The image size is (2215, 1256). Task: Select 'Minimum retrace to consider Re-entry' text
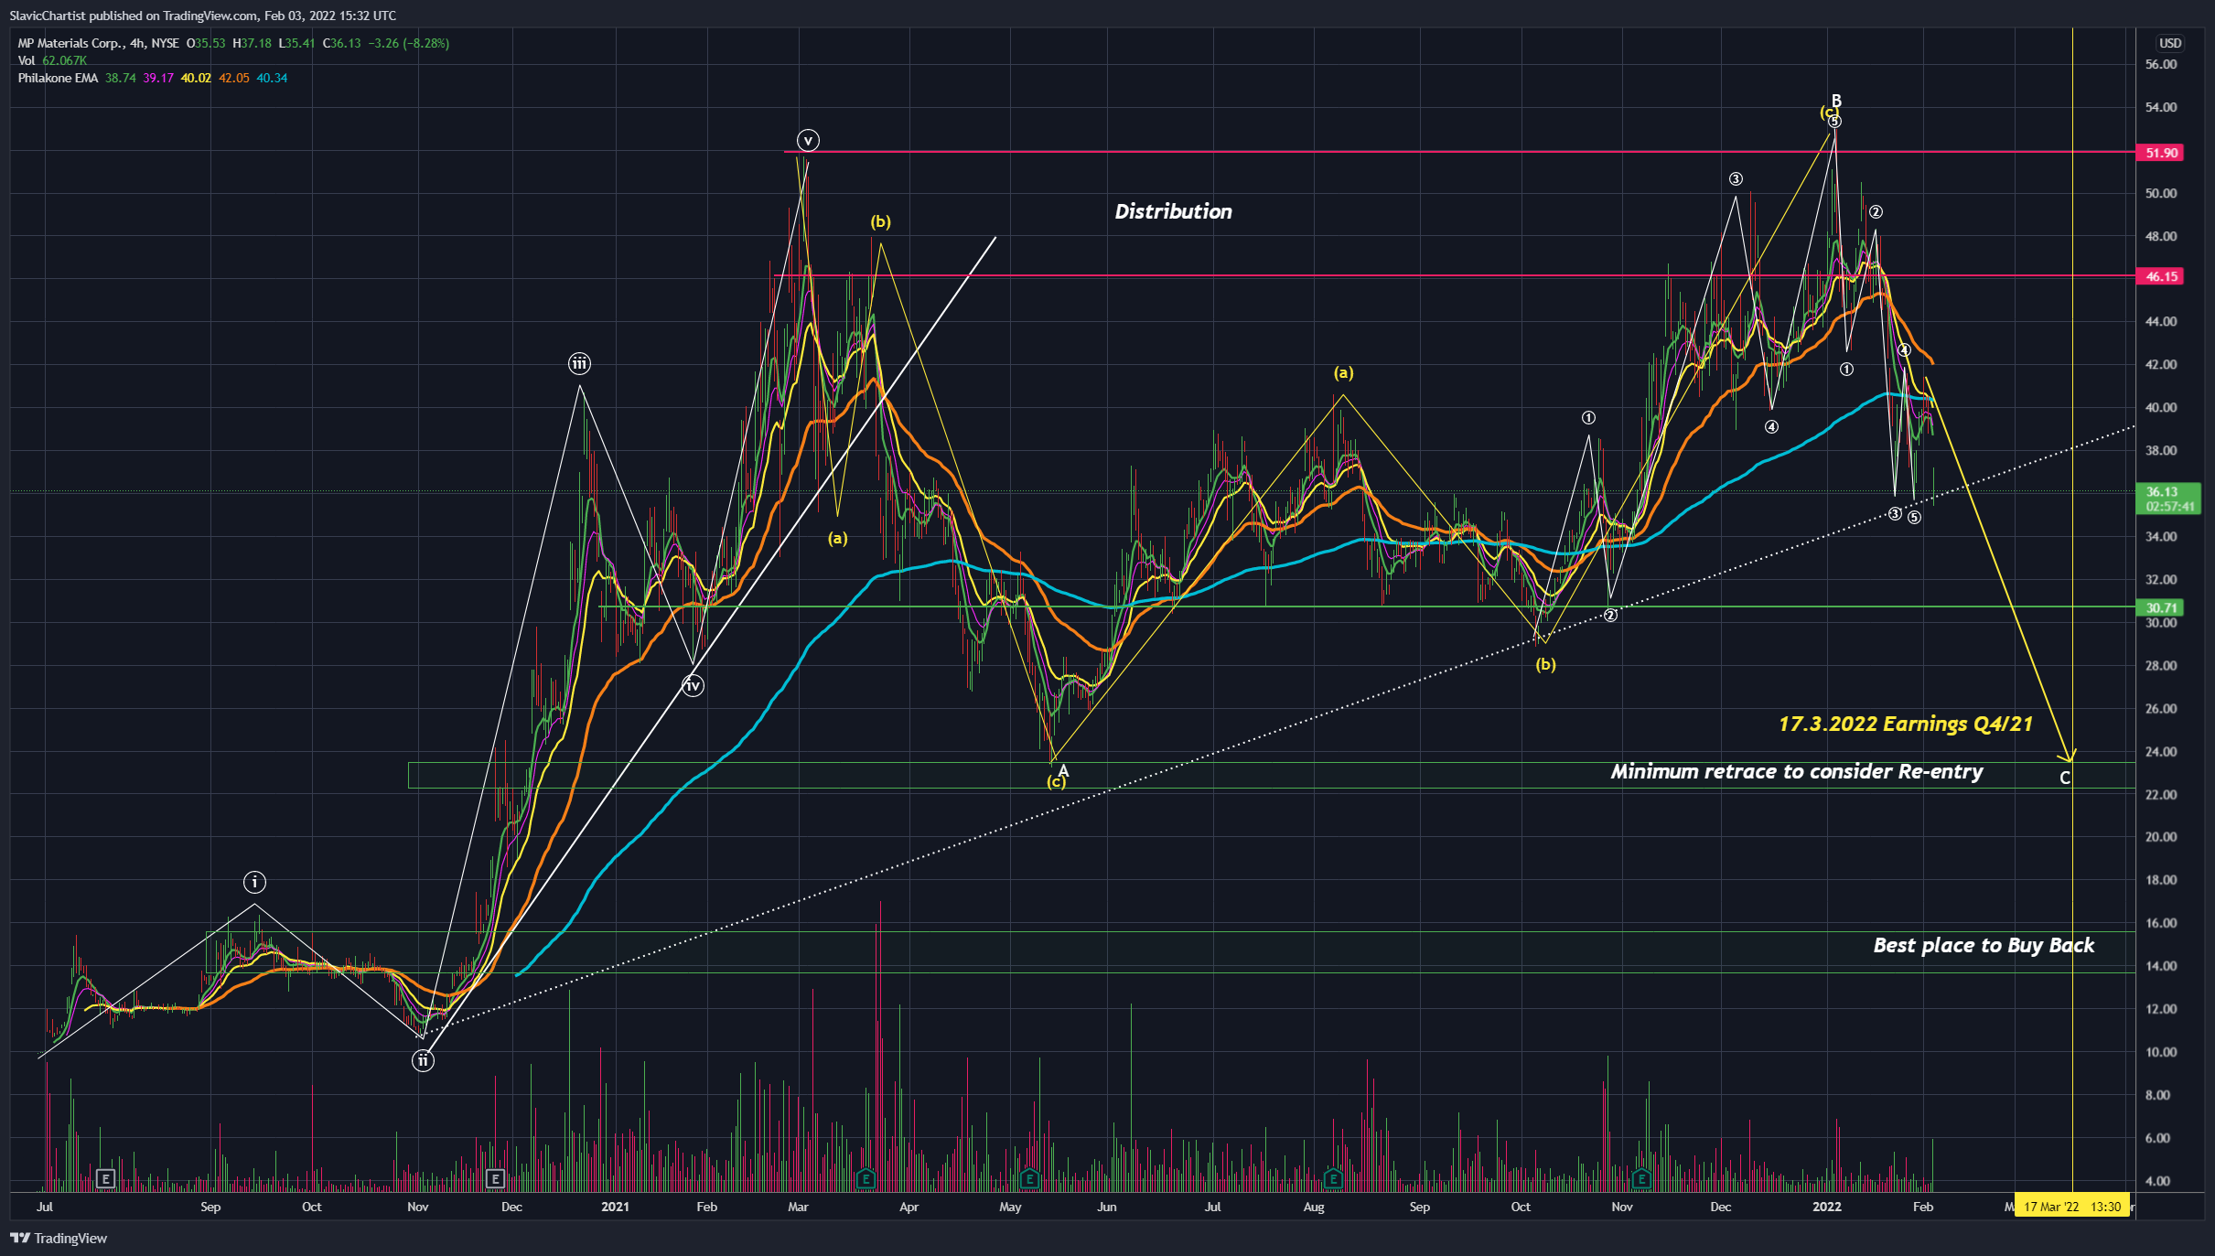(x=1797, y=771)
